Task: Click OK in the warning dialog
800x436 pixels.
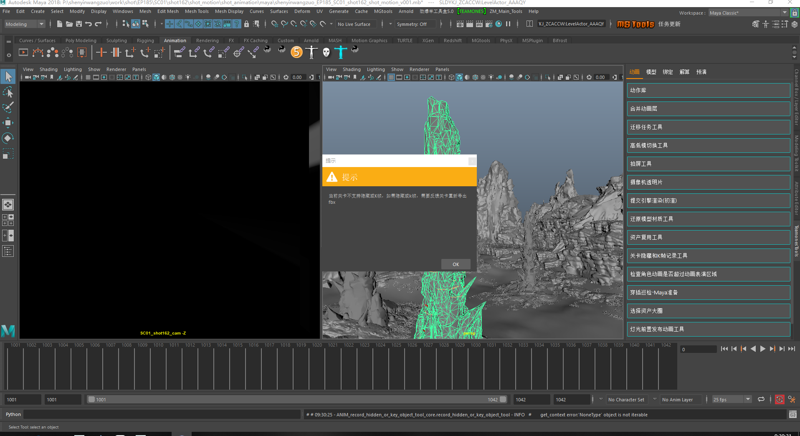Action: (456, 264)
